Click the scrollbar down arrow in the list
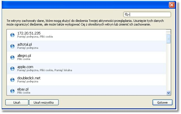181x114 pixels. (168, 93)
